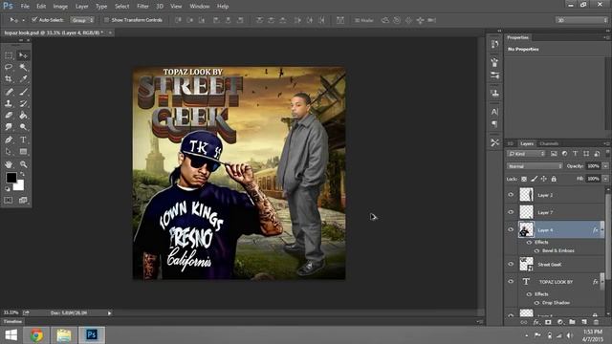Viewport: 612px width, 344px height.
Task: Select the Healing Brush tool
Action: point(9,92)
